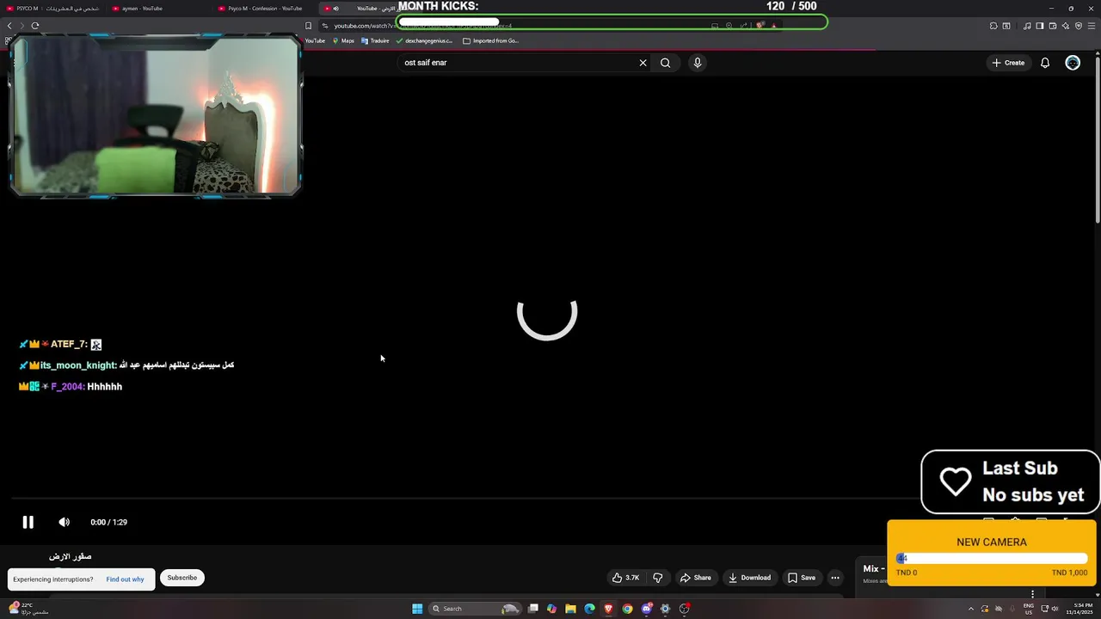
Task: Click the video title 'صقور الارض'
Action: click(71, 556)
